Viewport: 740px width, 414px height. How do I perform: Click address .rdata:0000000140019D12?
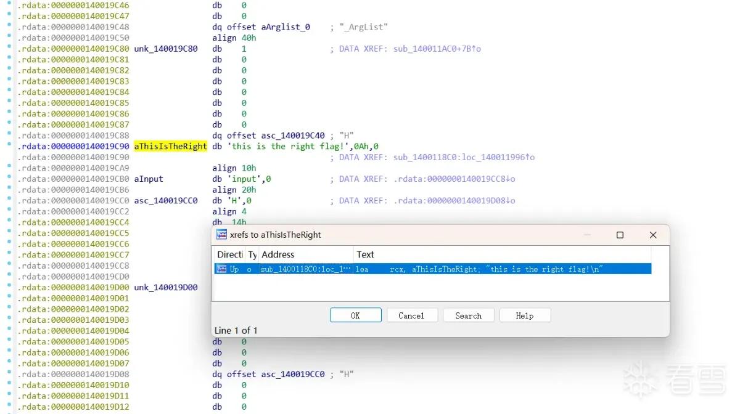tap(73, 407)
